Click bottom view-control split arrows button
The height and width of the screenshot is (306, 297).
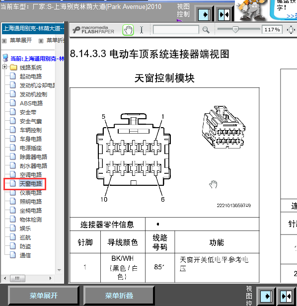pos(287,296)
